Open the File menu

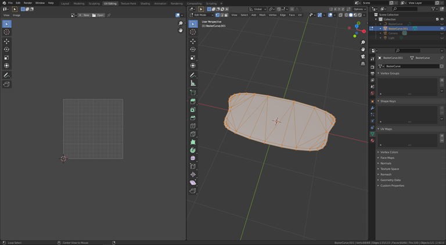click(x=10, y=3)
